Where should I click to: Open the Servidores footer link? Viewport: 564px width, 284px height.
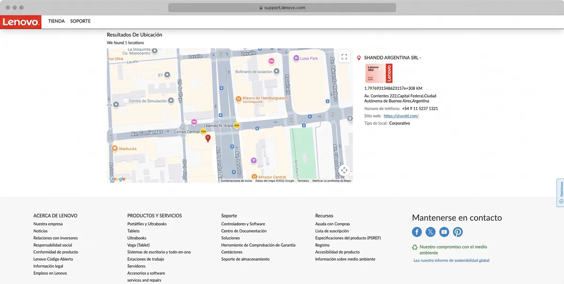pos(136,266)
